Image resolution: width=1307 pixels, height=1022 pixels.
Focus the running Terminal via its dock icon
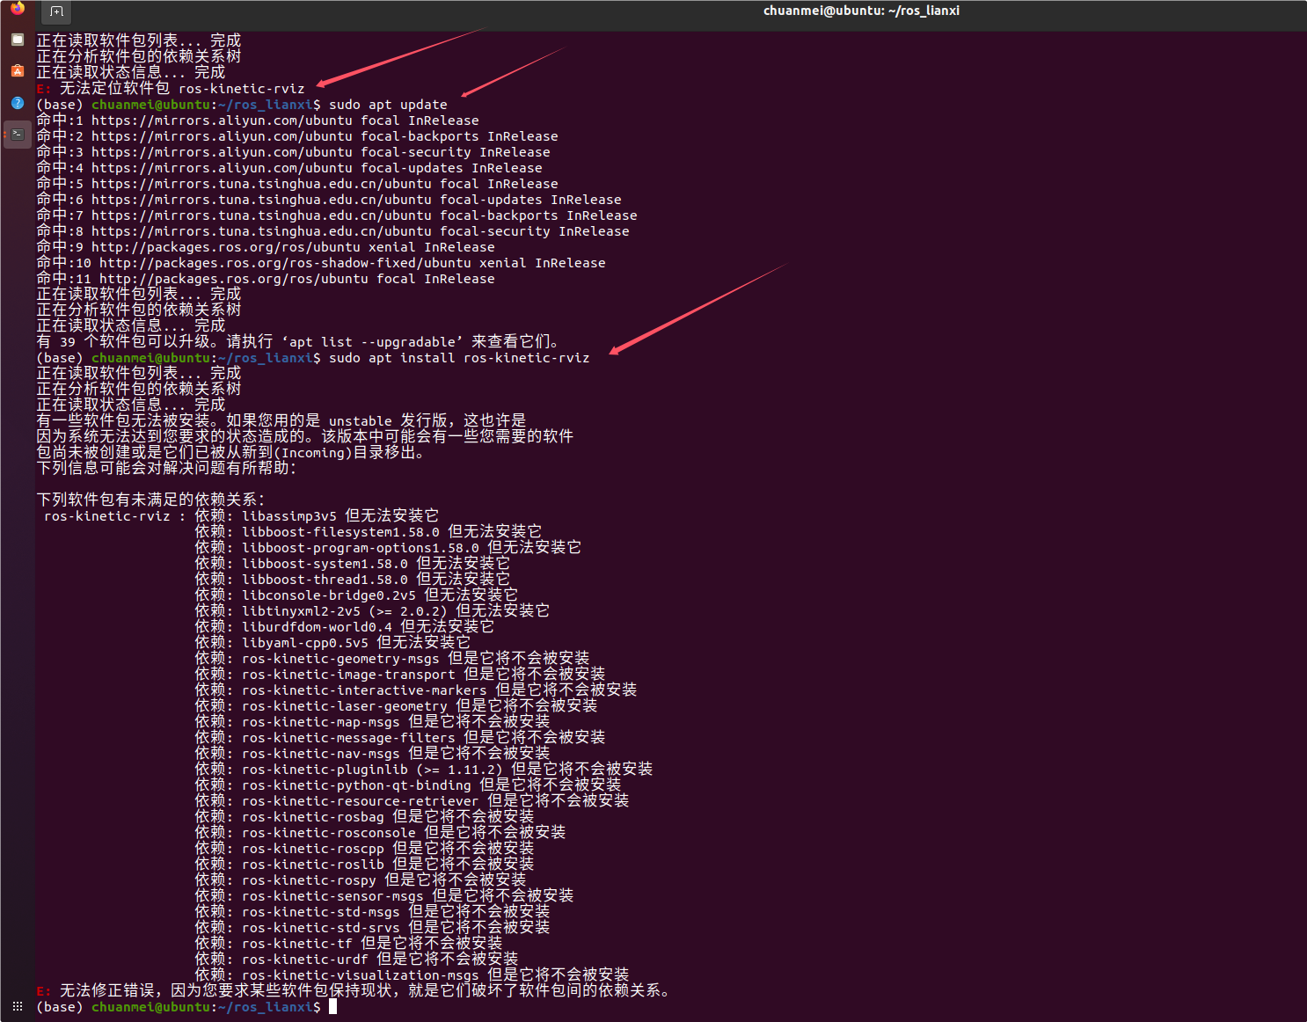click(x=18, y=135)
